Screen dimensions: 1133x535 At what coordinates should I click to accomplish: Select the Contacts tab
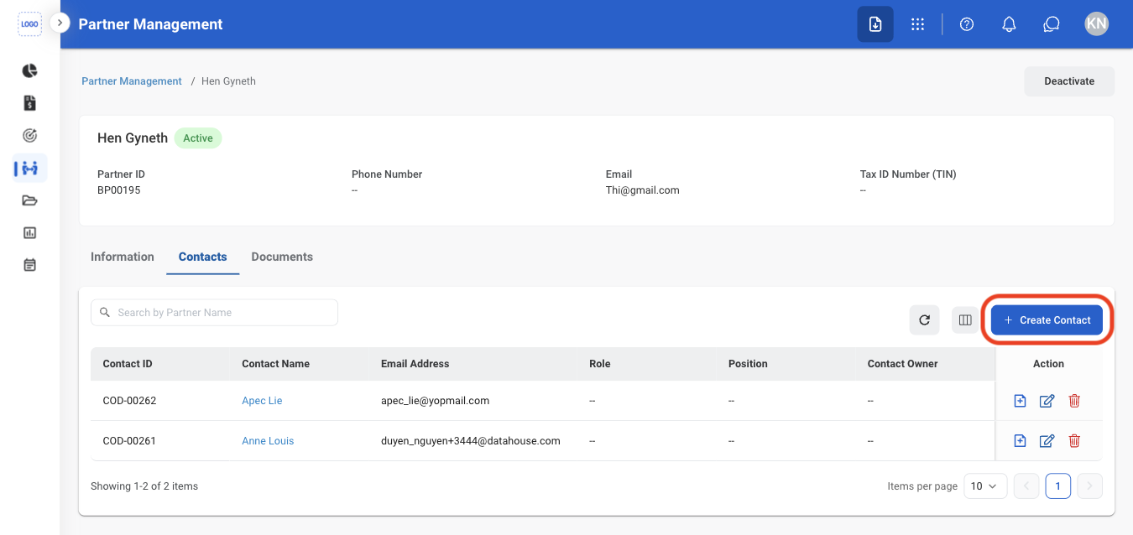[203, 257]
